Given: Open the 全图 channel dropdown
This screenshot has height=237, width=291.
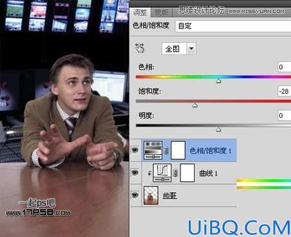Looking at the screenshot, I should [179, 49].
